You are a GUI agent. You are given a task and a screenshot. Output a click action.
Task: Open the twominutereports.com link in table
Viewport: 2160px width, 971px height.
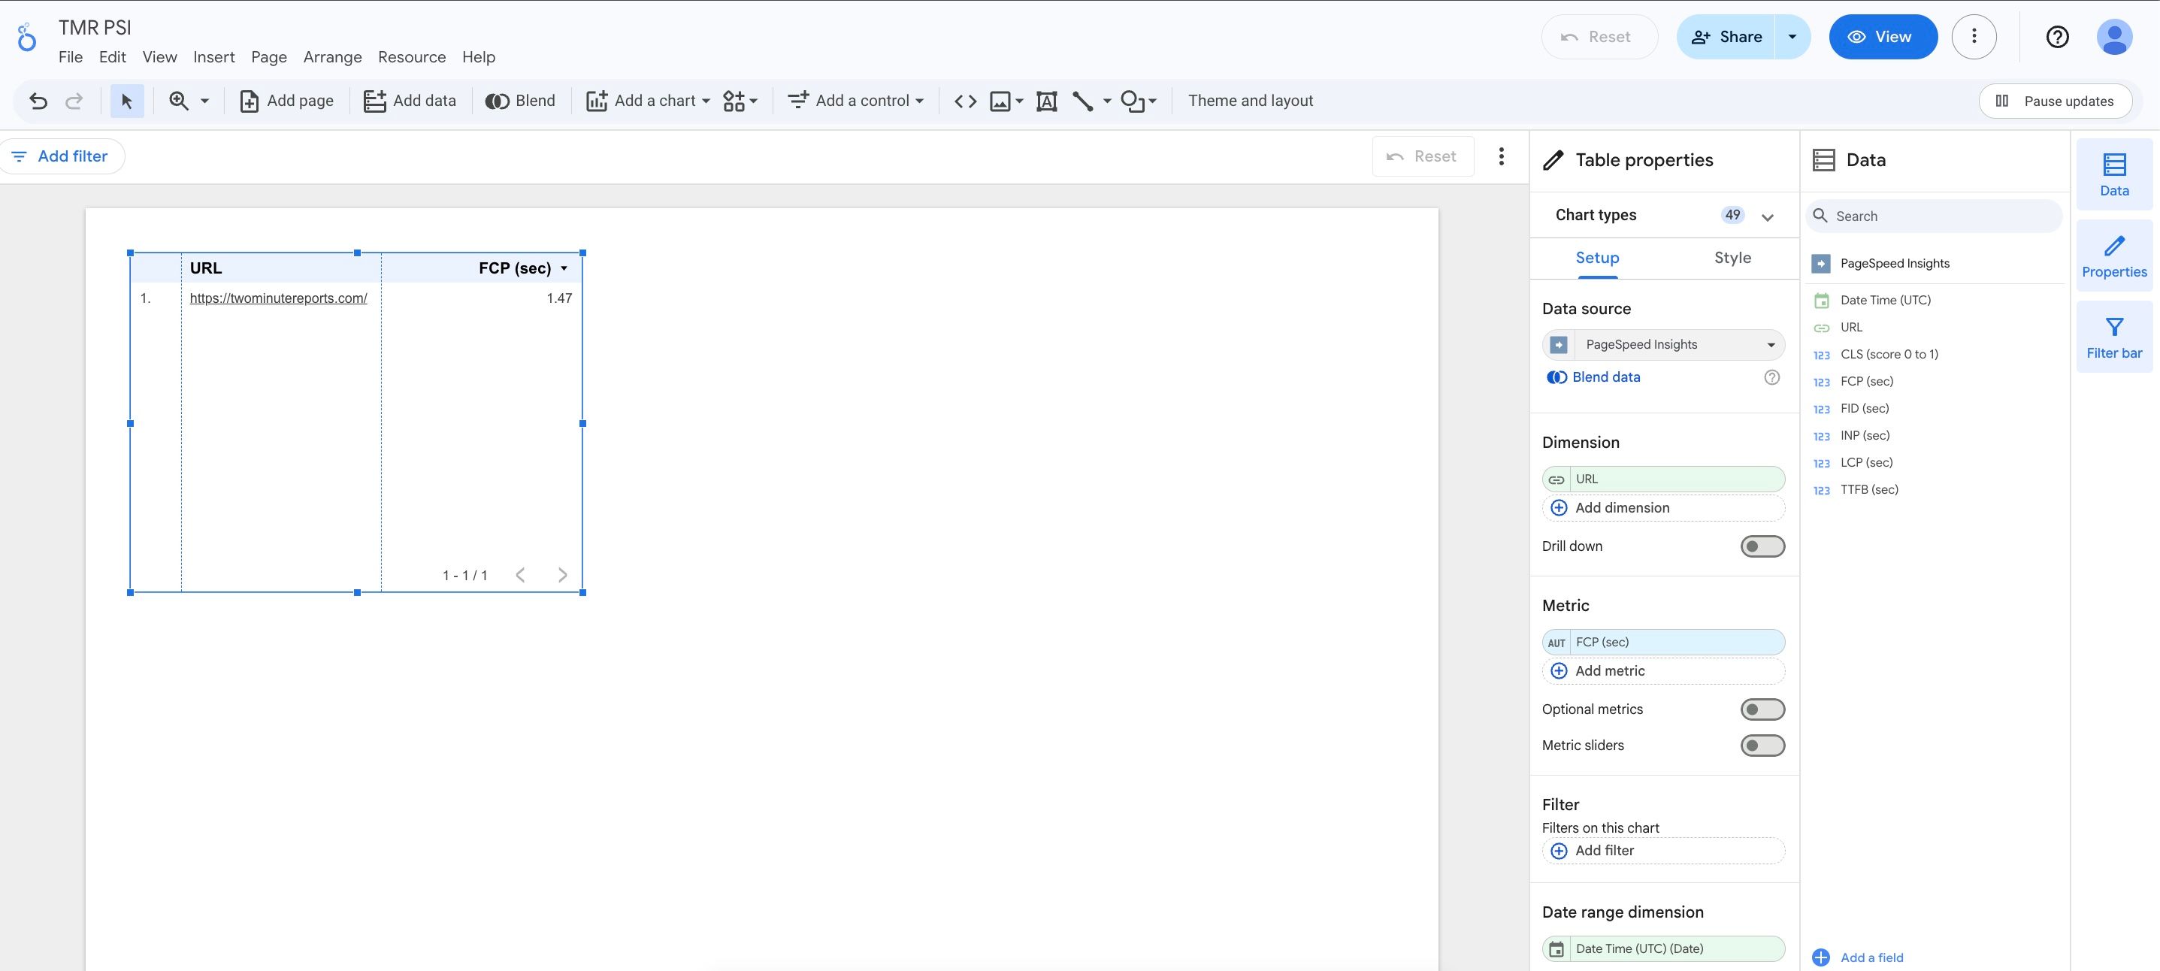coord(278,298)
